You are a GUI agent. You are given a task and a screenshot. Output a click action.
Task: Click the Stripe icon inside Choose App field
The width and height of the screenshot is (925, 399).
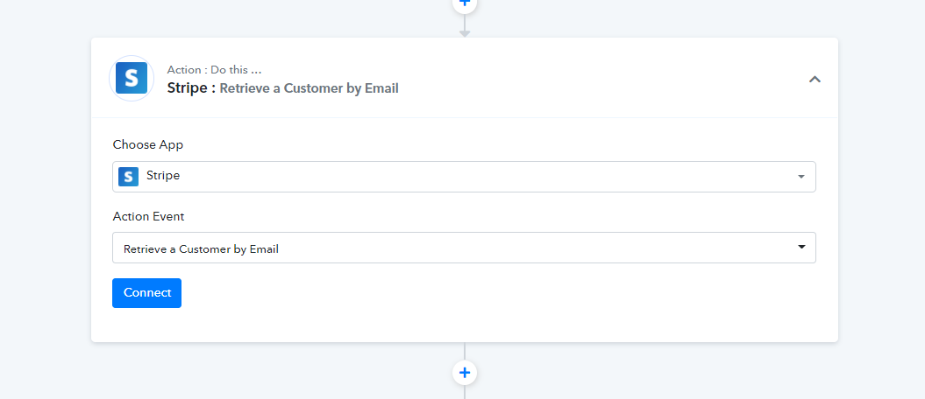[129, 177]
